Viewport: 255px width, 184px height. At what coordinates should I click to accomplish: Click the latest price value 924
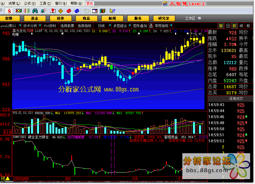tap(233, 32)
